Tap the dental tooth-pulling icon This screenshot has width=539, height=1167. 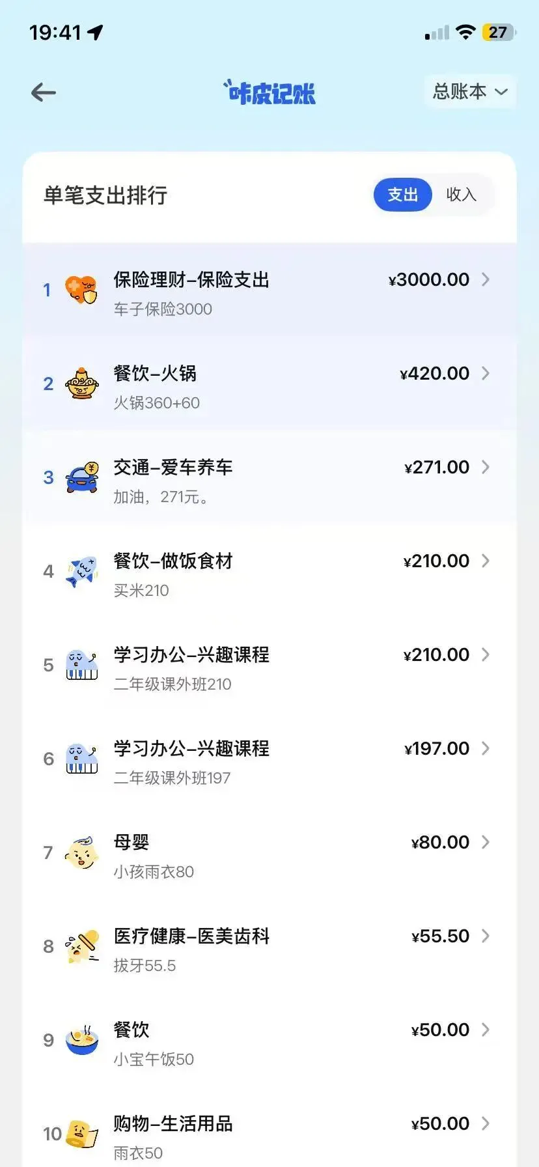[x=81, y=946]
